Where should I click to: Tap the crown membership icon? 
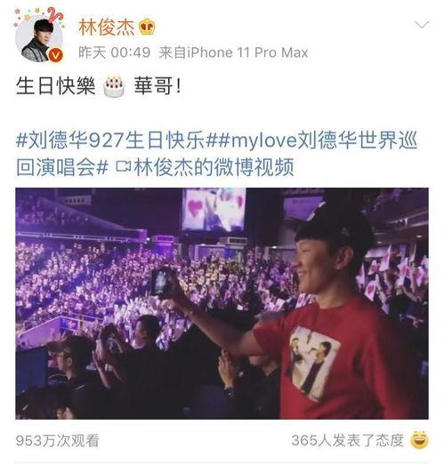click(147, 28)
